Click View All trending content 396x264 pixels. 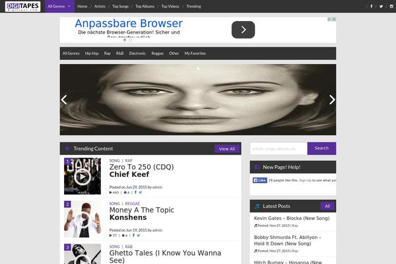(x=227, y=148)
